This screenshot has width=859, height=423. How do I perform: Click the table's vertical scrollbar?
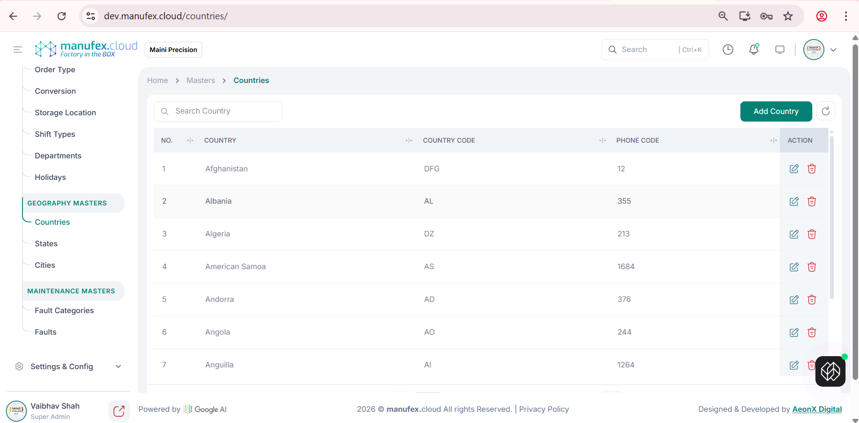pos(832,215)
